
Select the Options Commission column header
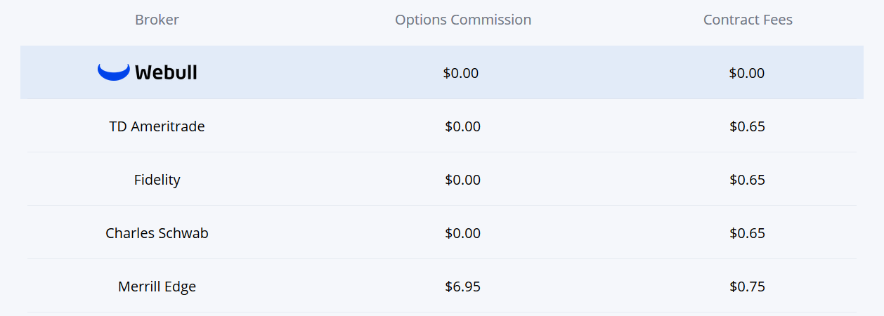463,20
